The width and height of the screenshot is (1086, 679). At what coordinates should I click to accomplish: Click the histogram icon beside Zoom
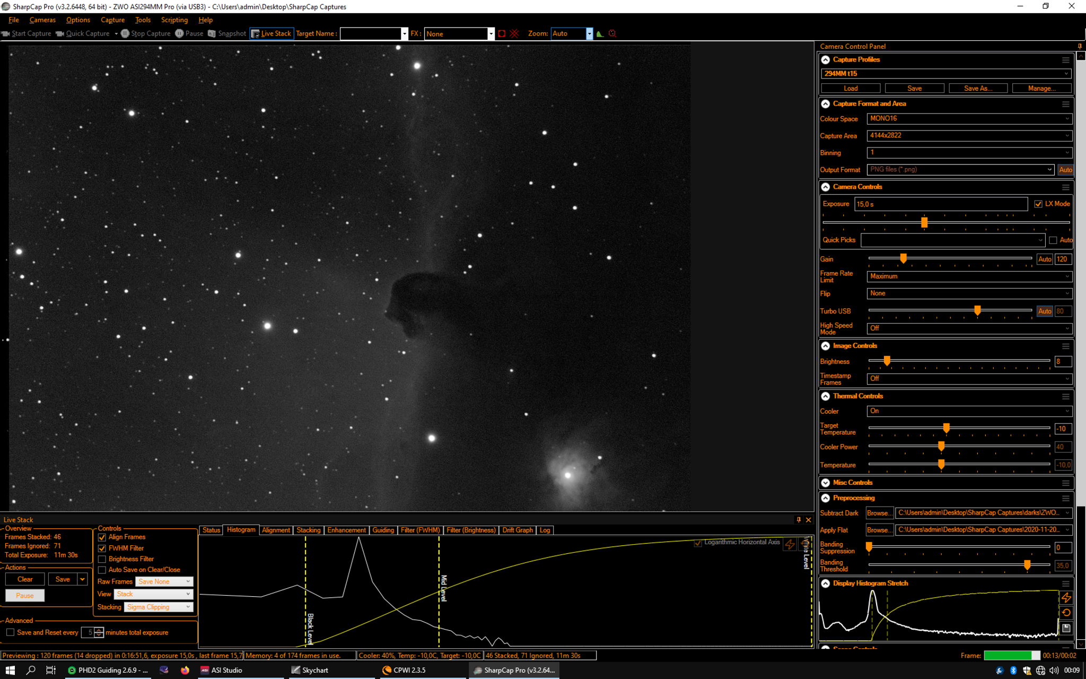pos(600,33)
